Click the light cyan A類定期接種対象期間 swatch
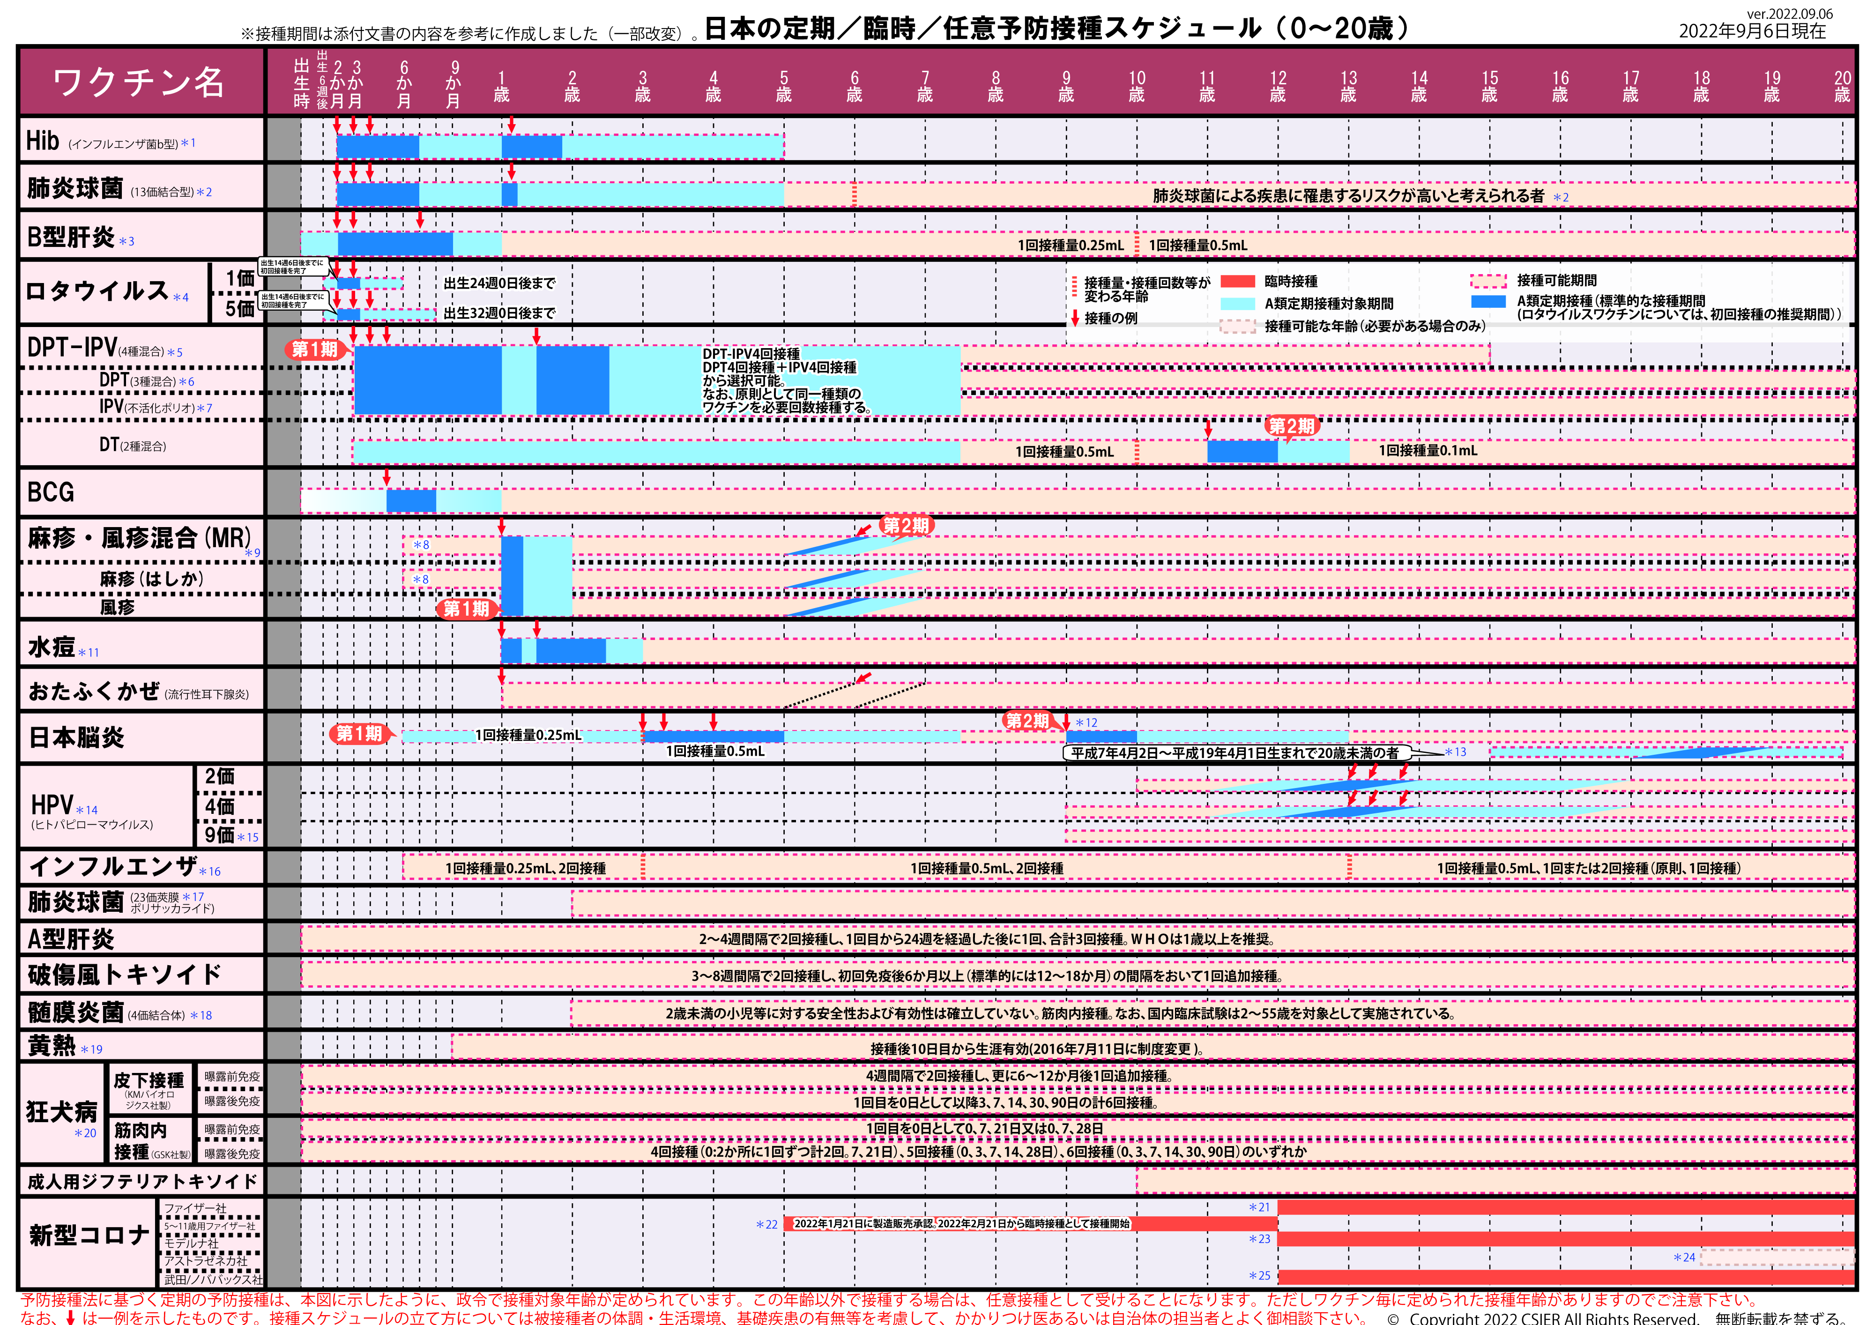Screen dimensions: 1874x1325 click(1237, 304)
